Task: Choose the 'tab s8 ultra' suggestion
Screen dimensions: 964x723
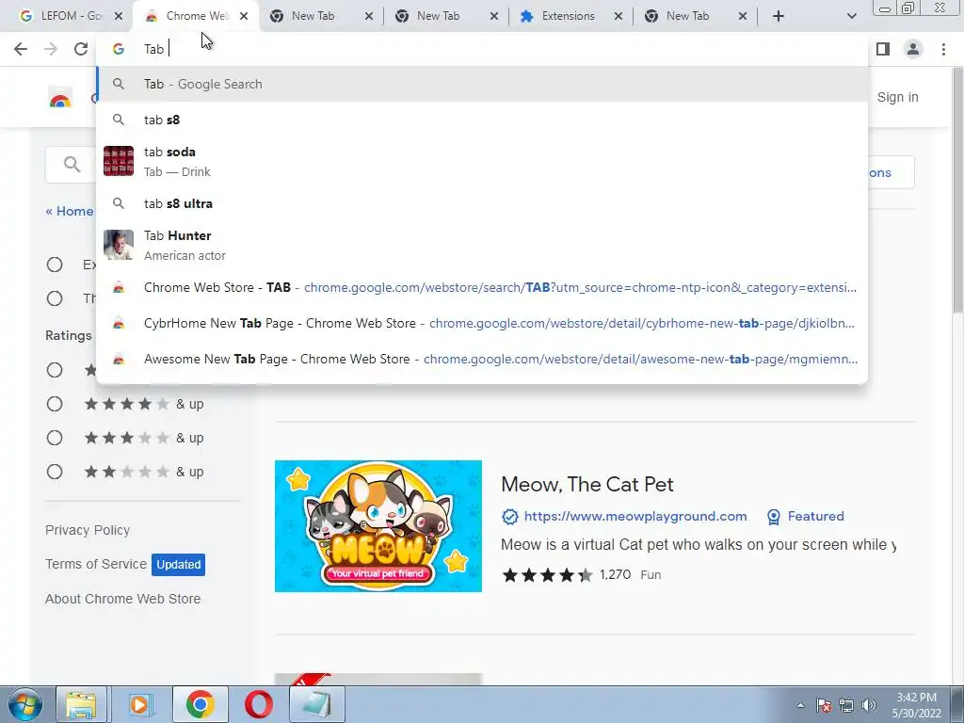Action: coord(482,203)
